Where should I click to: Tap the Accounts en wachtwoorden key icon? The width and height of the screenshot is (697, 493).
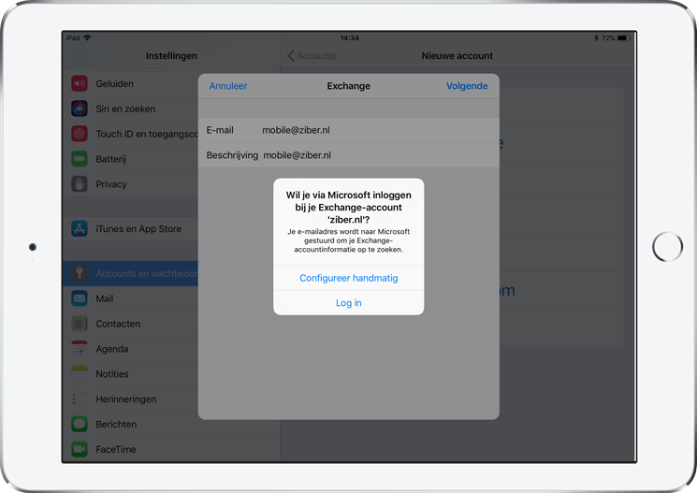tap(80, 273)
